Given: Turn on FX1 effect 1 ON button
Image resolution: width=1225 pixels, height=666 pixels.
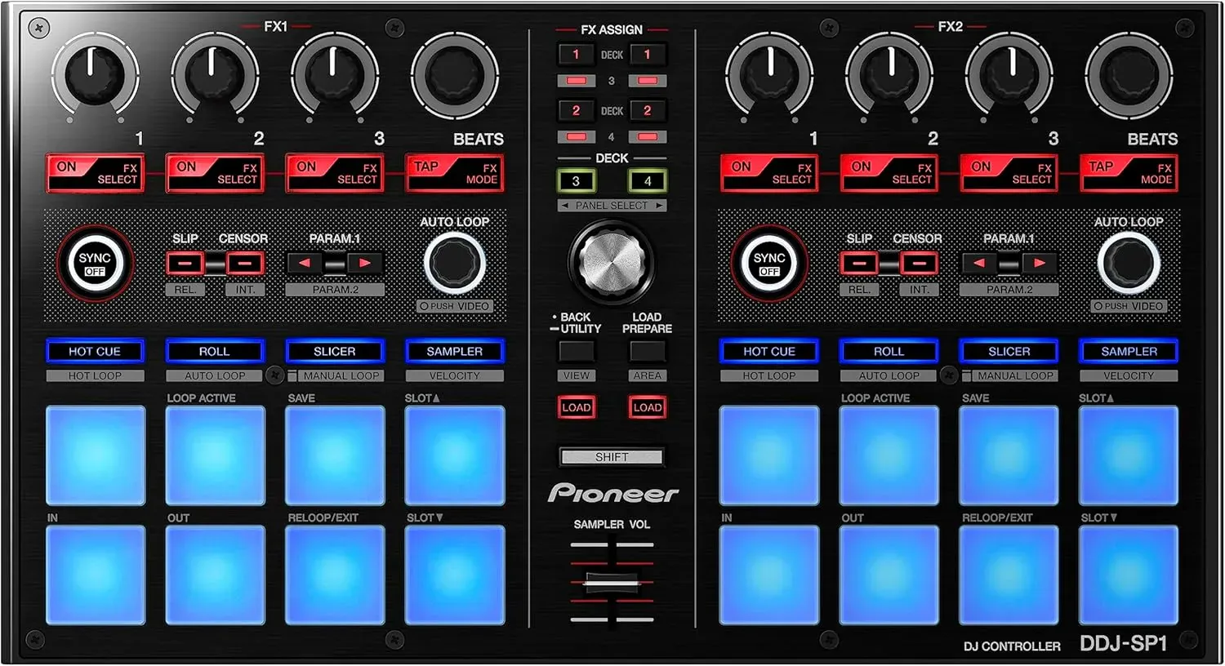Looking at the screenshot, I should coord(96,173).
